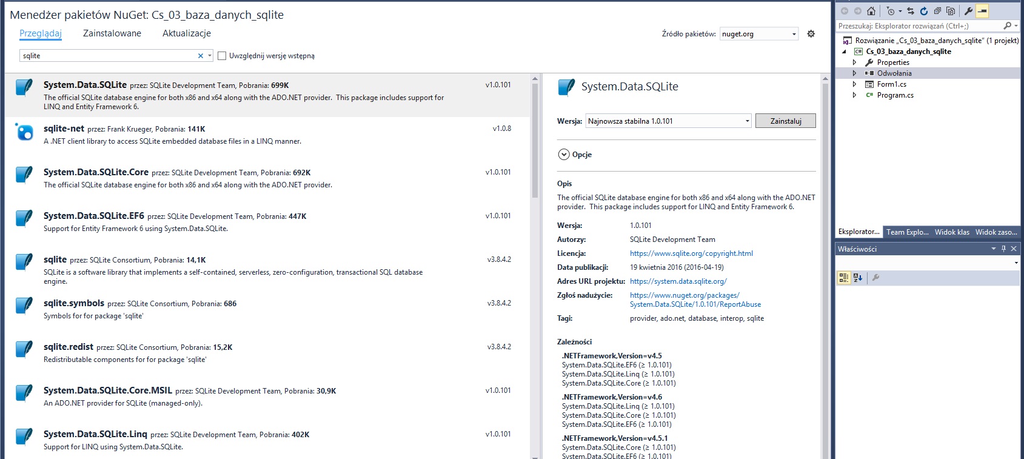The image size is (1024, 459).
Task: Click the forward arrow in Solution Explorer toolbar
Action: (x=857, y=11)
